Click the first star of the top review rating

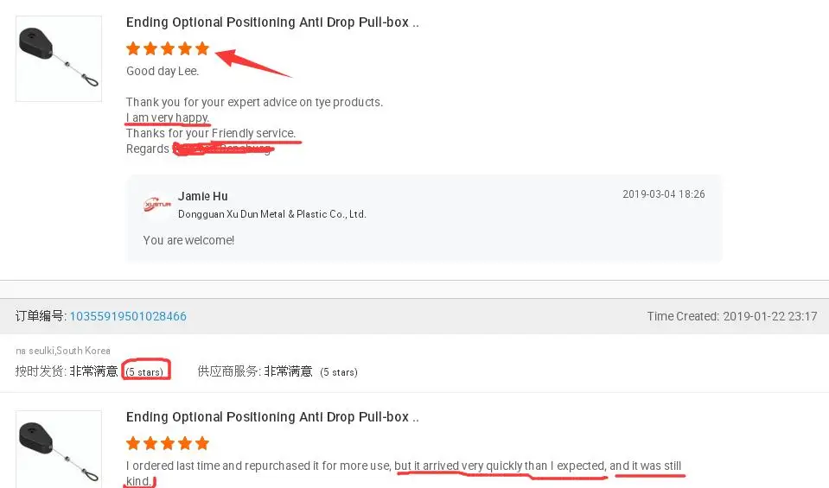tap(133, 48)
